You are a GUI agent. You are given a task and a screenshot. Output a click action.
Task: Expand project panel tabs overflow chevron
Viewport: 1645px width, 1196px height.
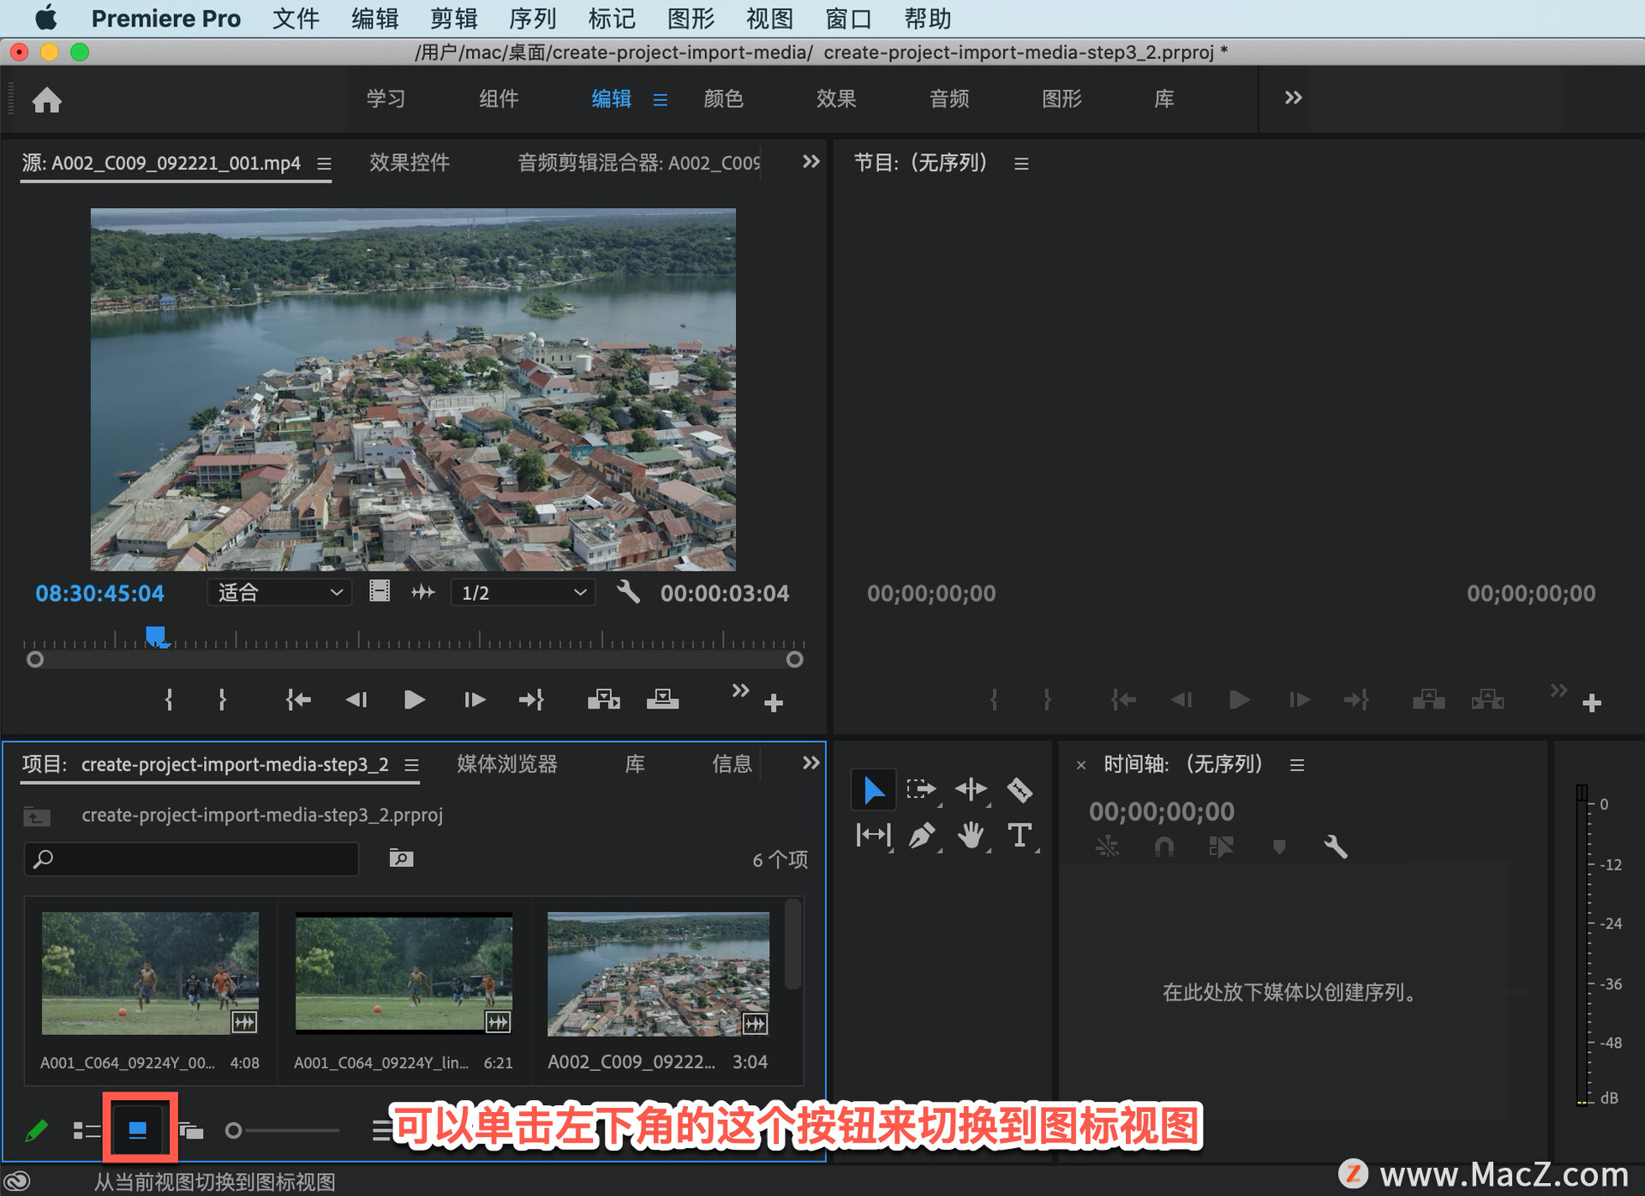(811, 762)
